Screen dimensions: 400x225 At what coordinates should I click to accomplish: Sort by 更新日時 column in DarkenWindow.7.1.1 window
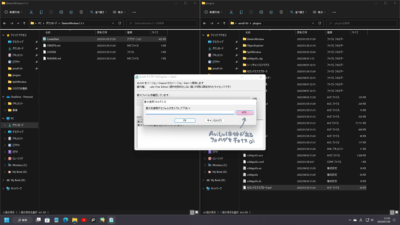tap(110, 32)
